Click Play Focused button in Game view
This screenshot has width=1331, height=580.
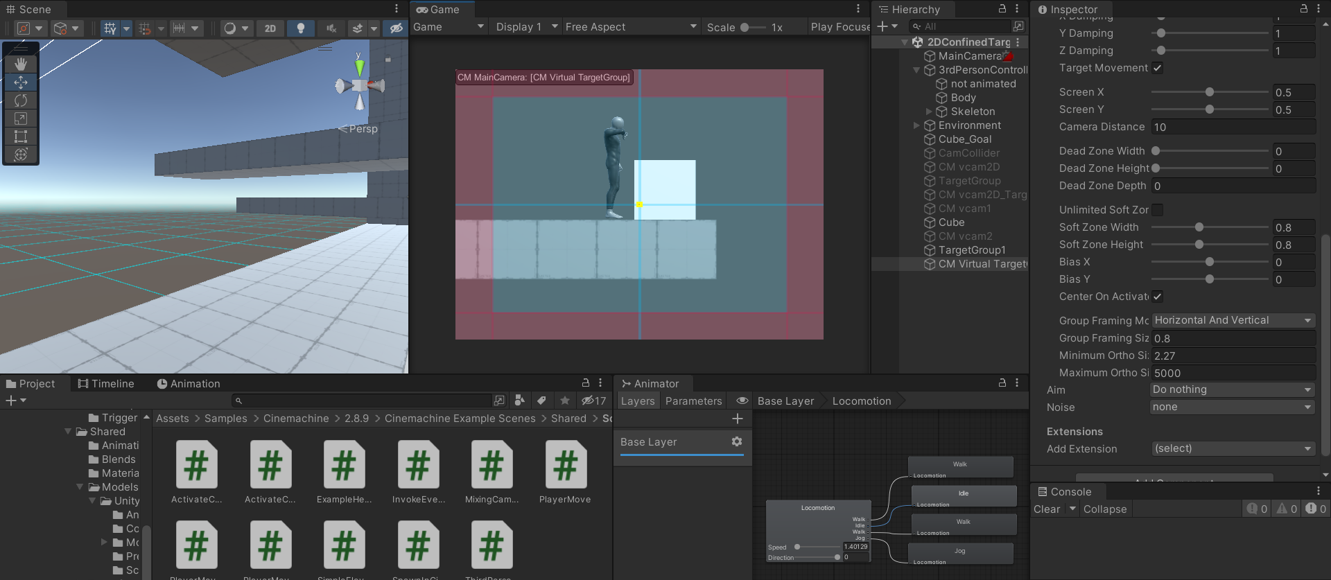point(840,27)
